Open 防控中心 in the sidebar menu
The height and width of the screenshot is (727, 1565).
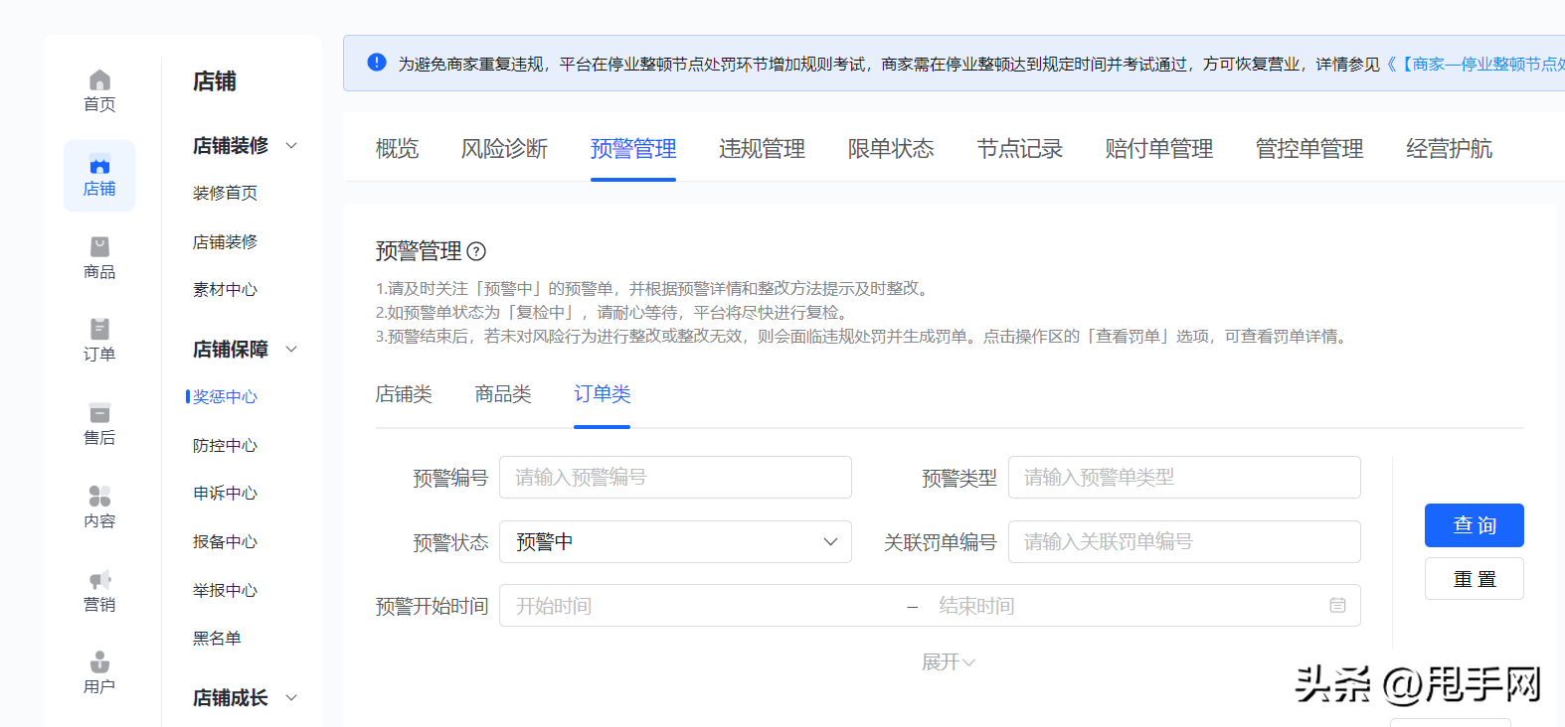tap(225, 445)
